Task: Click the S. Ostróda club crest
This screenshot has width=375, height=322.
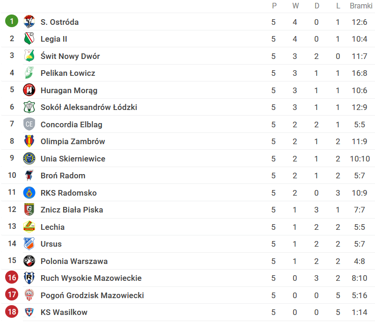Action: pyautogui.click(x=29, y=22)
